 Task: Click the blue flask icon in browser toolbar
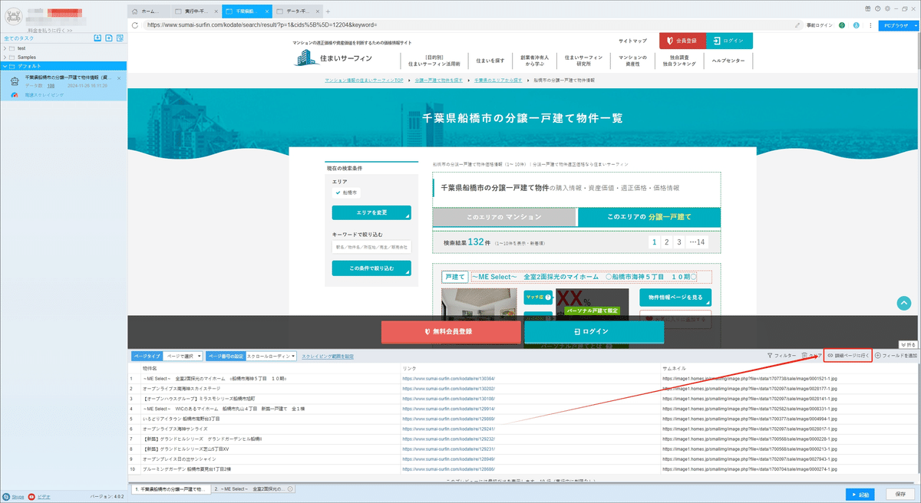[x=856, y=25]
